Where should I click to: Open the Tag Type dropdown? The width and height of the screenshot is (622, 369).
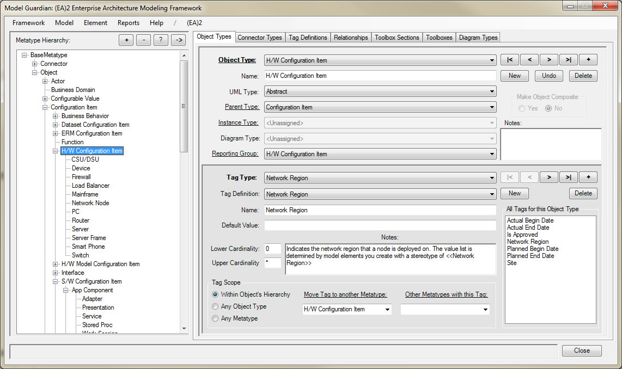pyautogui.click(x=491, y=178)
